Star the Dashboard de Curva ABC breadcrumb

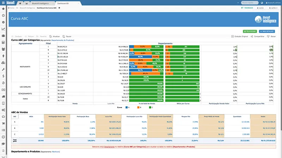[x=59, y=7]
